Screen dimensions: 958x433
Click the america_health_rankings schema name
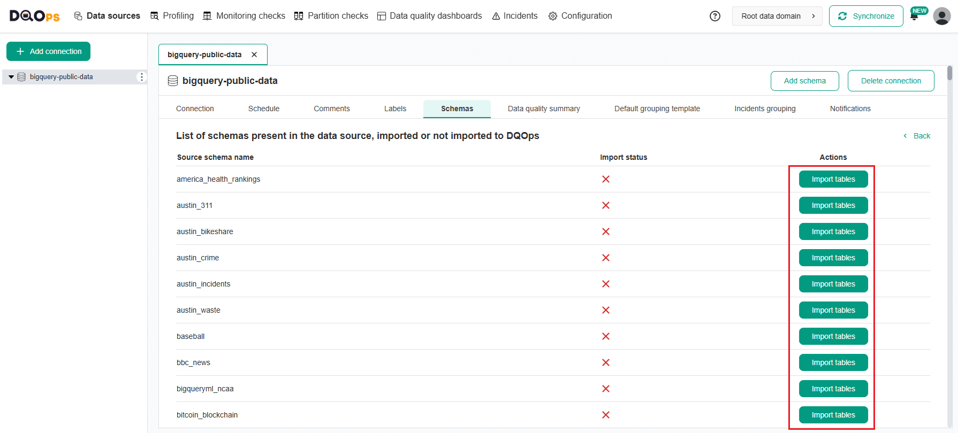[x=218, y=179]
